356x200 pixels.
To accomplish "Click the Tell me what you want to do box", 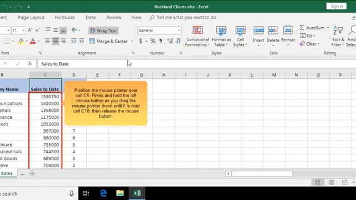I will pos(183,17).
